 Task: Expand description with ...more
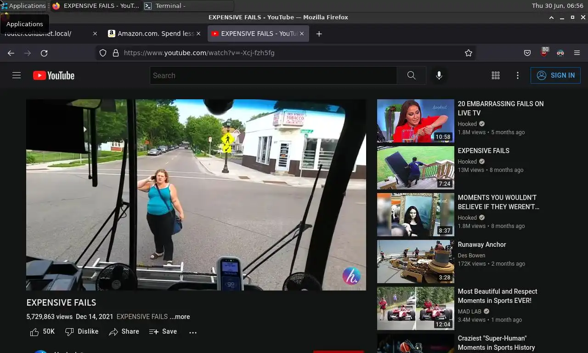[180, 317]
